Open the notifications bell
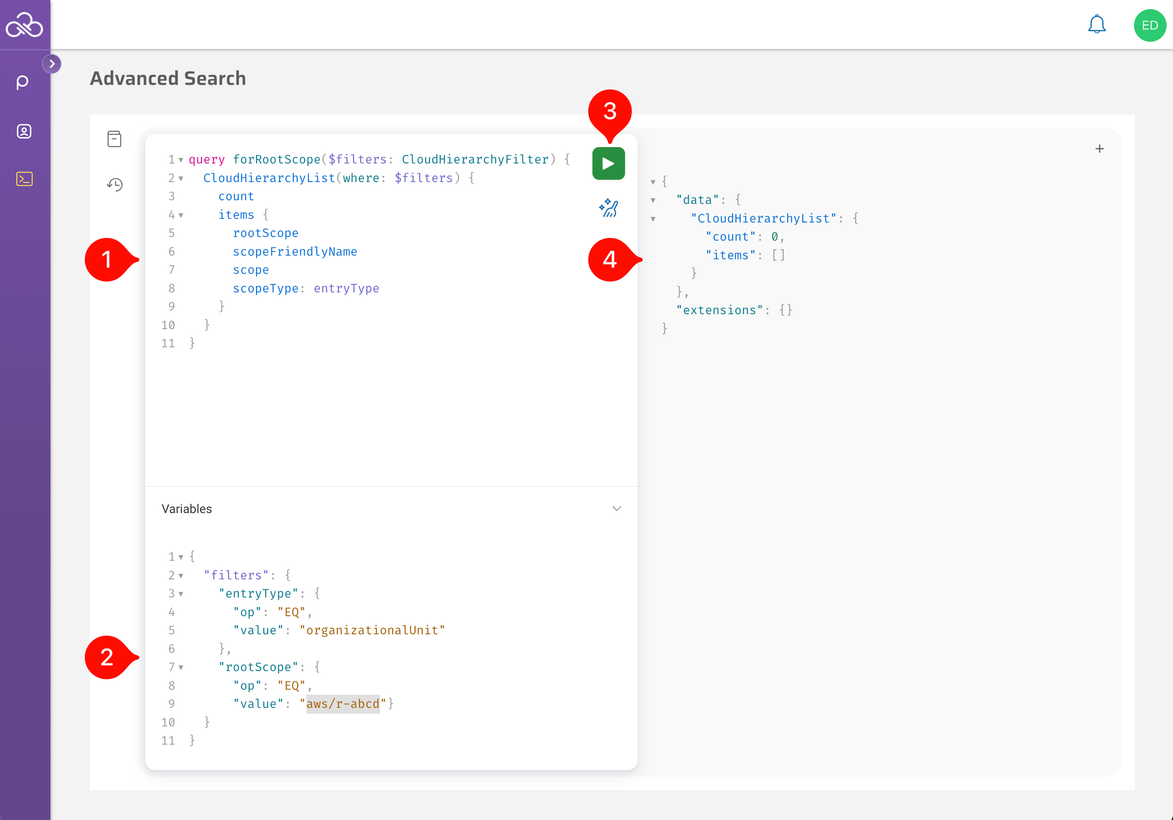Screen dimensions: 1173x820 coord(1096,25)
